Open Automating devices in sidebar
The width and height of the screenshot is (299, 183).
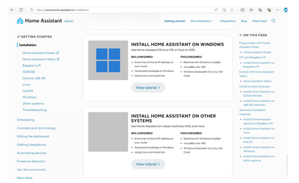(31, 153)
